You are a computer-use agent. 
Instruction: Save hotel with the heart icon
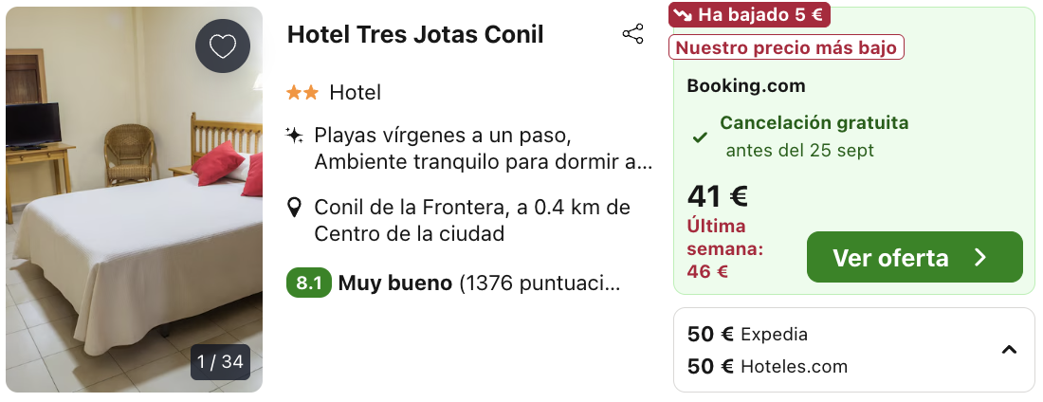click(x=223, y=46)
